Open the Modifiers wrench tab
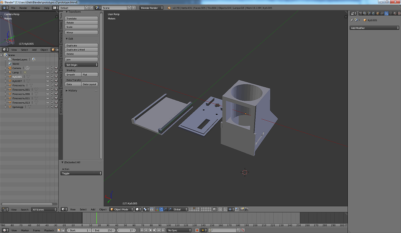 [x=386, y=14]
